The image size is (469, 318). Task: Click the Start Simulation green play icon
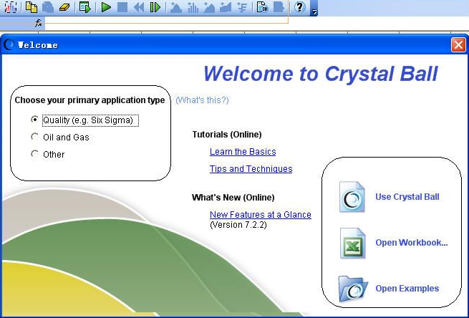coord(106,8)
